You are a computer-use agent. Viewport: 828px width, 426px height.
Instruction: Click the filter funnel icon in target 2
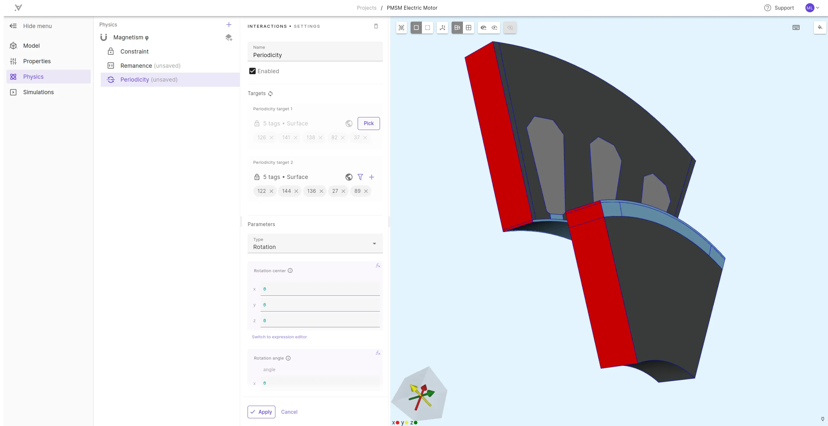point(360,177)
